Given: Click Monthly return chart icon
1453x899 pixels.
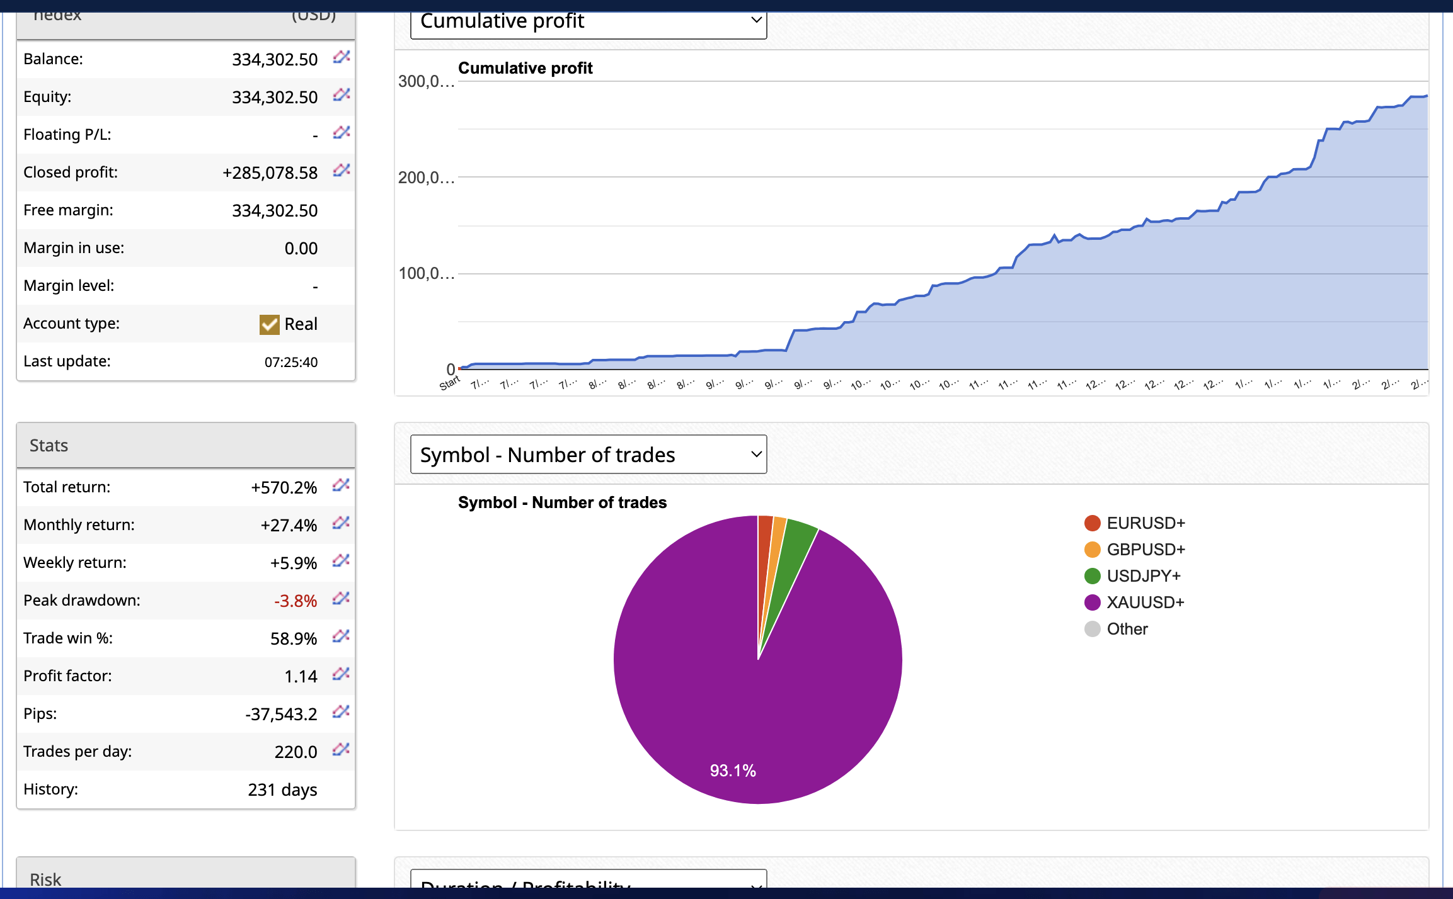Looking at the screenshot, I should [x=341, y=523].
